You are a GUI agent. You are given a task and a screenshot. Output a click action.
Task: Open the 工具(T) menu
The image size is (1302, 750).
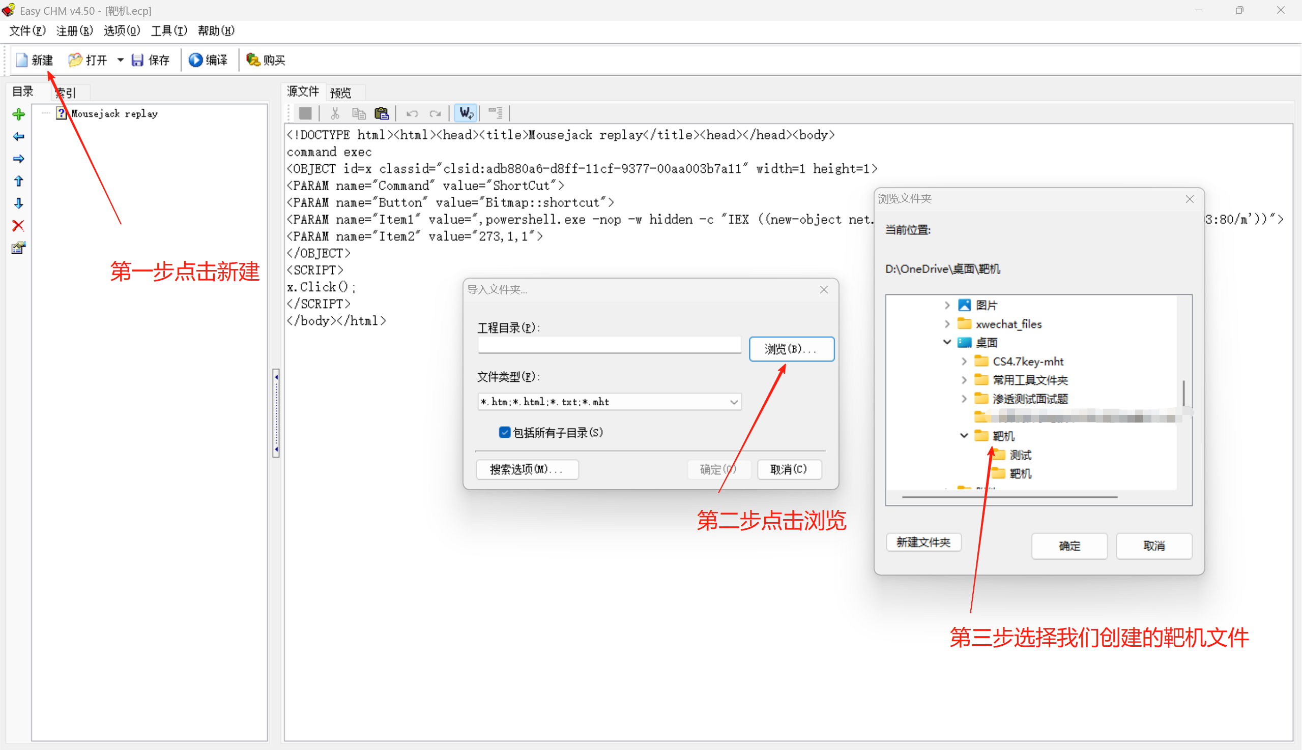coord(168,31)
